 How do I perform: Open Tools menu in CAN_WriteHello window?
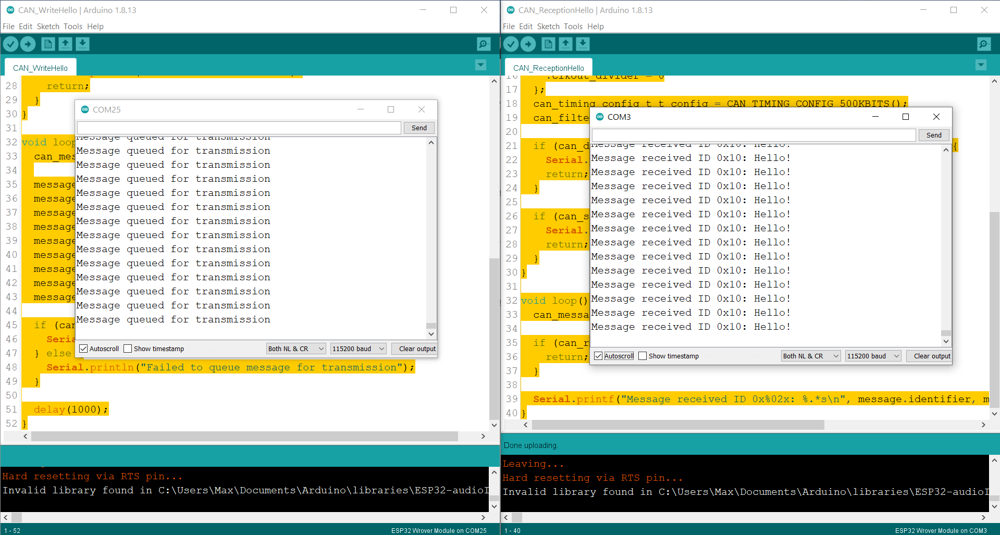[73, 27]
